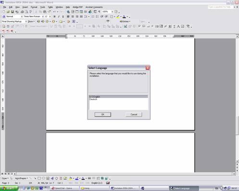The width and height of the screenshot is (239, 191).
Task: Confirm language with the OK button
Action: click(103, 115)
